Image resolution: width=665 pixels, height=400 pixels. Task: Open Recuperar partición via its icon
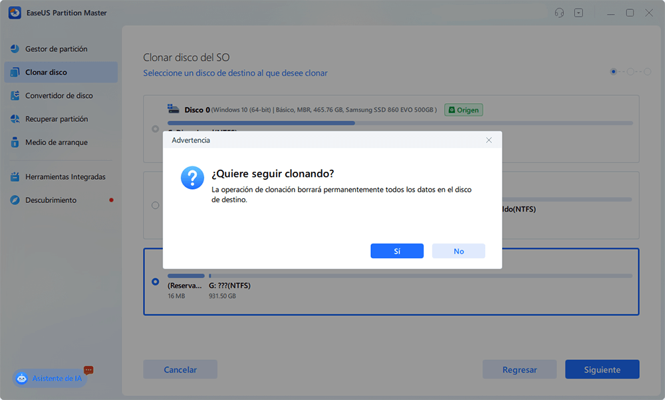pyautogui.click(x=15, y=119)
